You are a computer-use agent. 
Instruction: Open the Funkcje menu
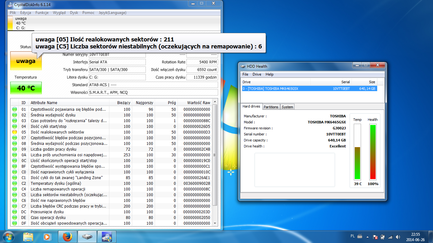click(42, 13)
